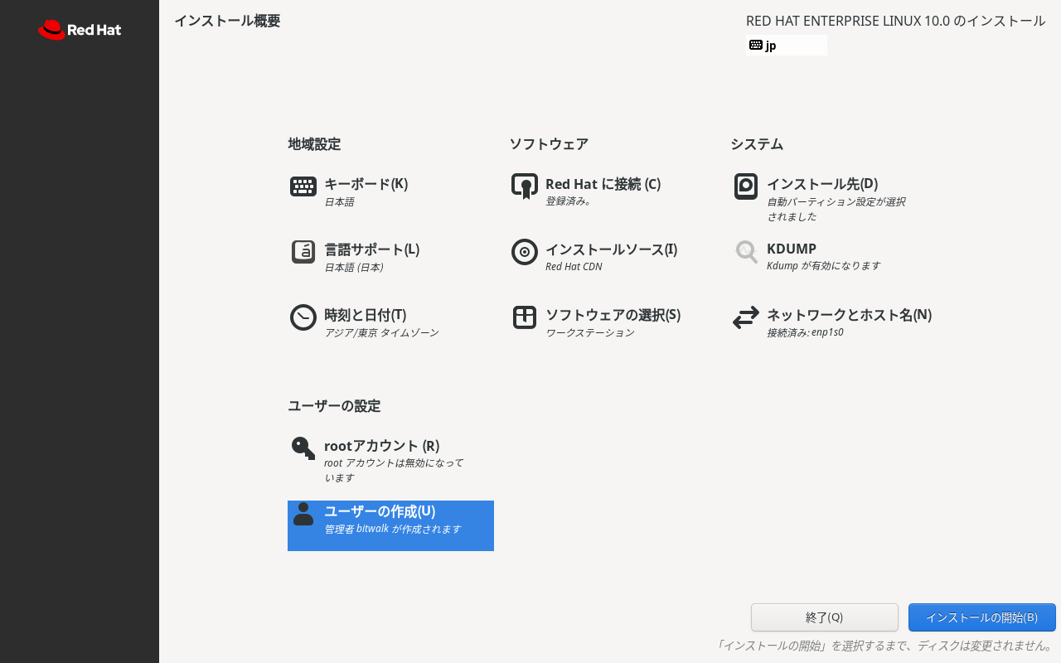Image resolution: width=1061 pixels, height=663 pixels.
Task: Click the disc icon for インストールソース
Action: click(525, 252)
